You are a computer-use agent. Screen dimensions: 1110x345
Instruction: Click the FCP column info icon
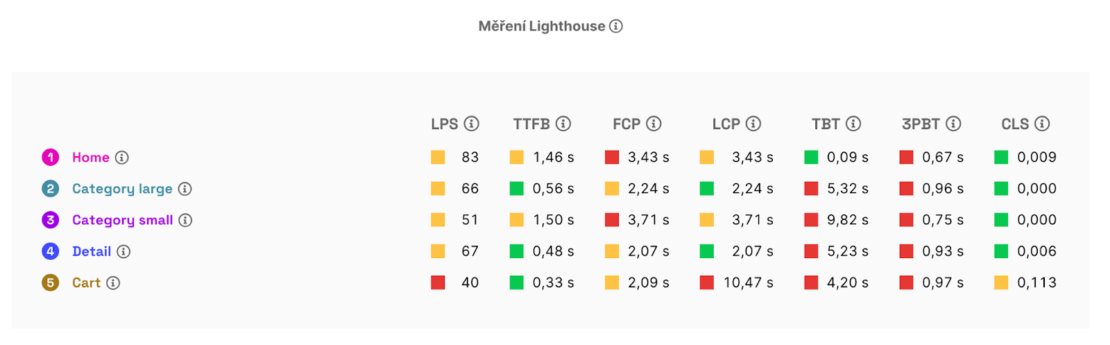[x=654, y=124]
